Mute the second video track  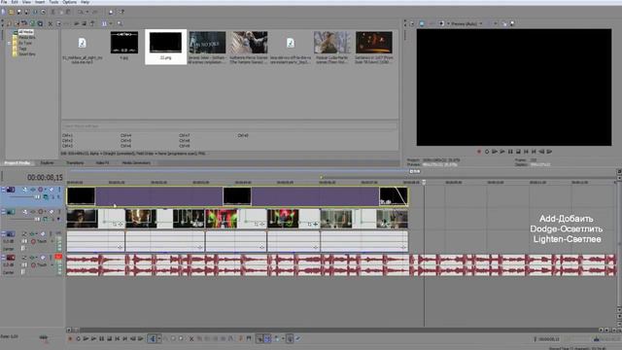click(52, 212)
